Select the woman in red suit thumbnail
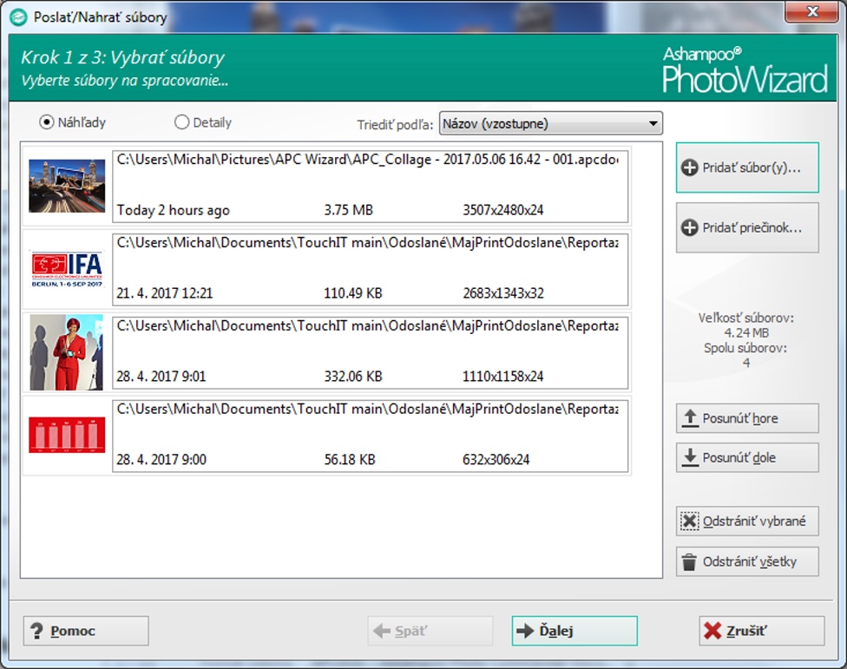The width and height of the screenshot is (847, 669). click(67, 351)
